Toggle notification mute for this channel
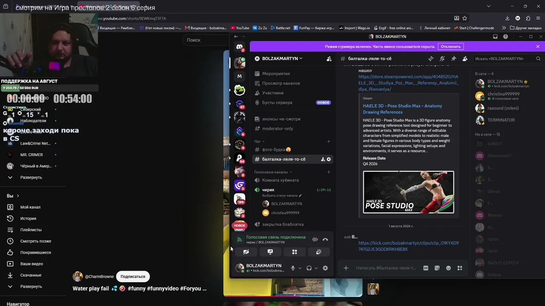The width and height of the screenshot is (545, 306). click(x=442, y=59)
